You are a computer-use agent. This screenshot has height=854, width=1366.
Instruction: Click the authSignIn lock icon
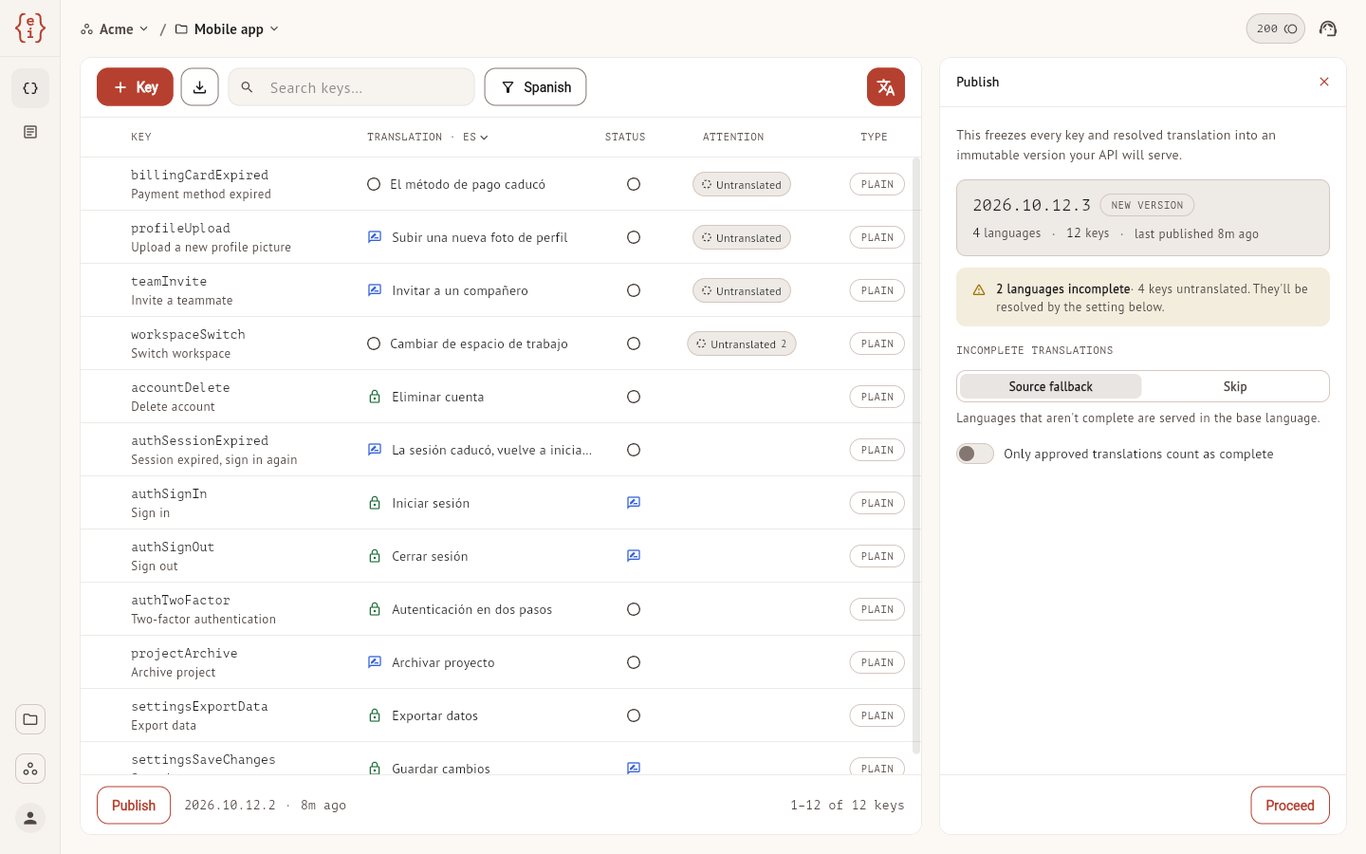[x=375, y=503]
